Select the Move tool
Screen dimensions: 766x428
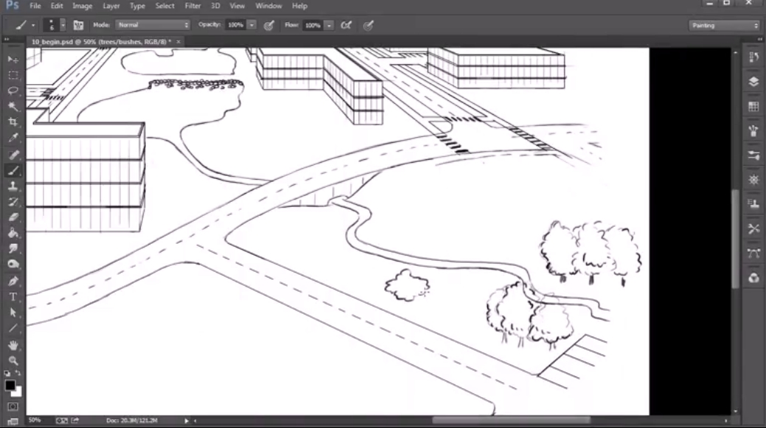click(13, 60)
